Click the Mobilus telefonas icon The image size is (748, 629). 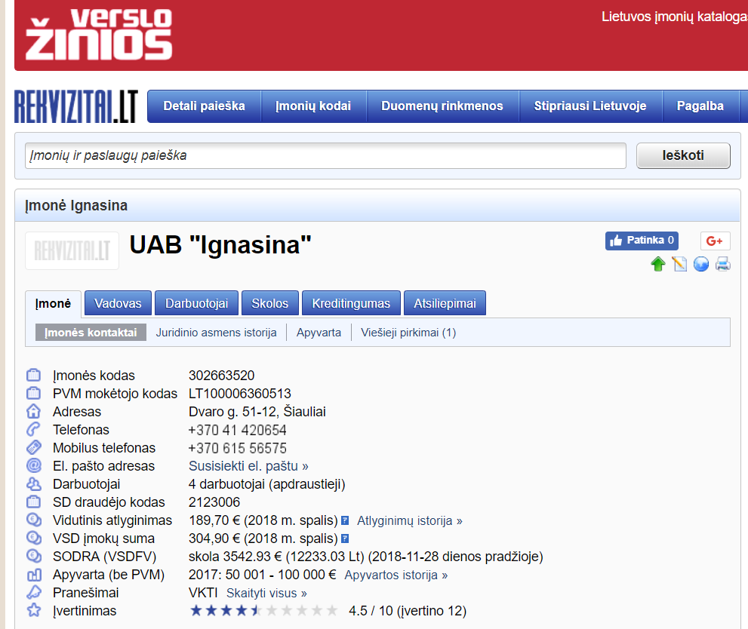pos(33,447)
